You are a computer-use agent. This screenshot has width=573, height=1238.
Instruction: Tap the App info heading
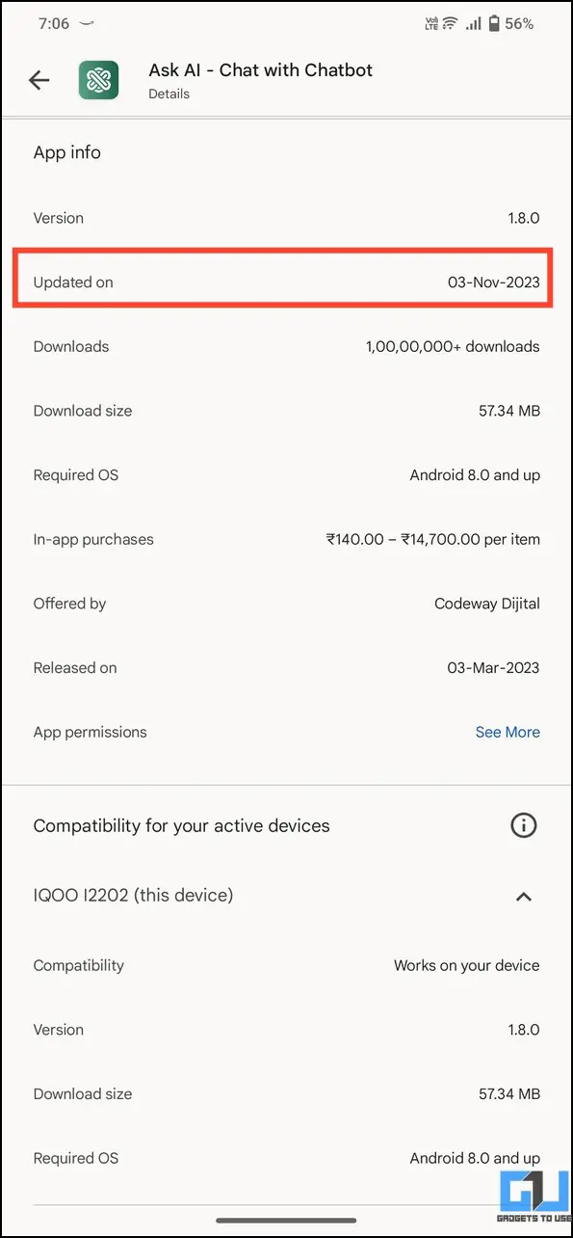click(67, 152)
